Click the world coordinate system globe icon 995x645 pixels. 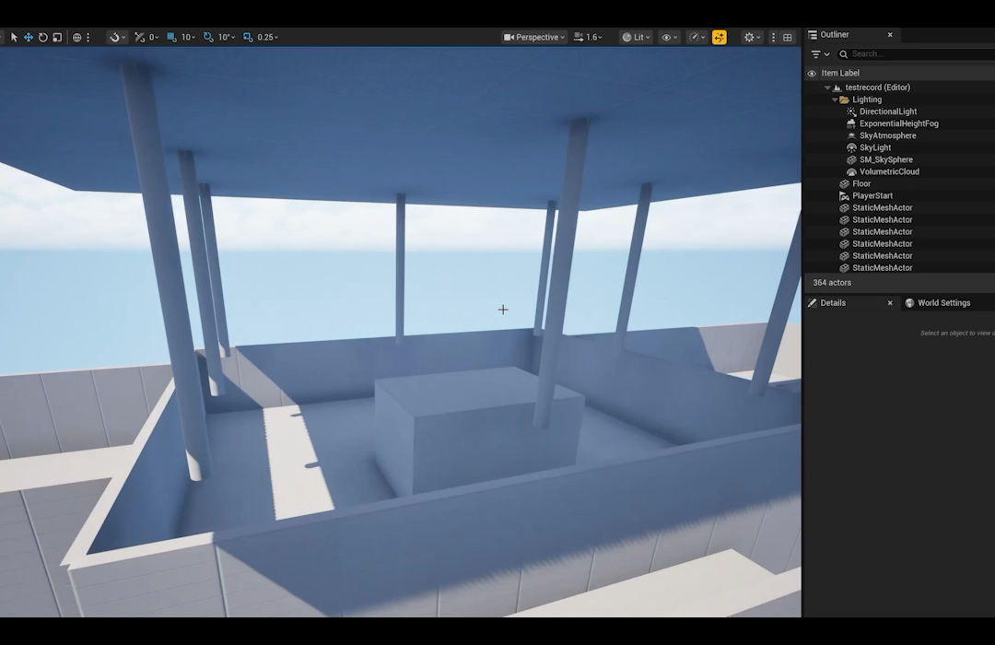click(x=77, y=38)
